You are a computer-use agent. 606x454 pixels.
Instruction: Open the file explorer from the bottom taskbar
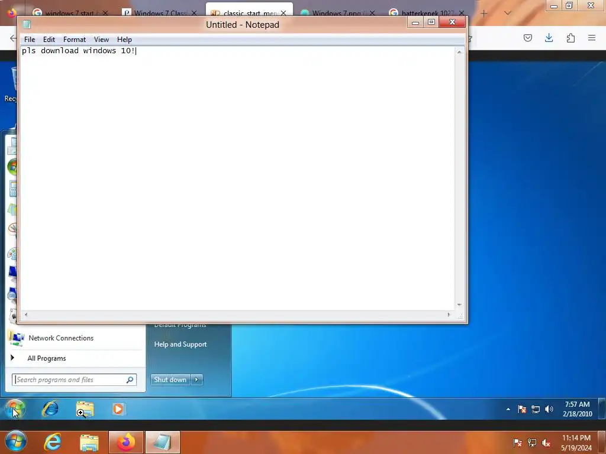point(89,442)
